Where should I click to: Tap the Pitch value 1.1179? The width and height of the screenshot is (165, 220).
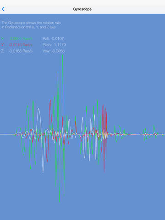(60, 45)
